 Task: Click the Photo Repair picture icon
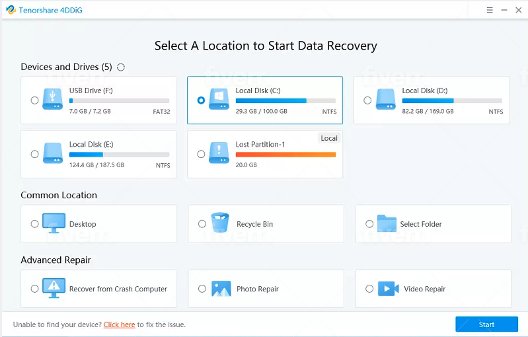click(x=221, y=289)
